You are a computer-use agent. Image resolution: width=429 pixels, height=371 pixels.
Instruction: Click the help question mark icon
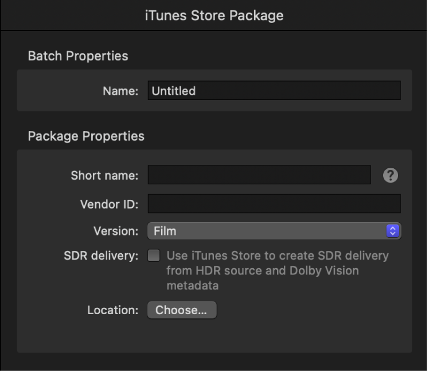point(391,176)
